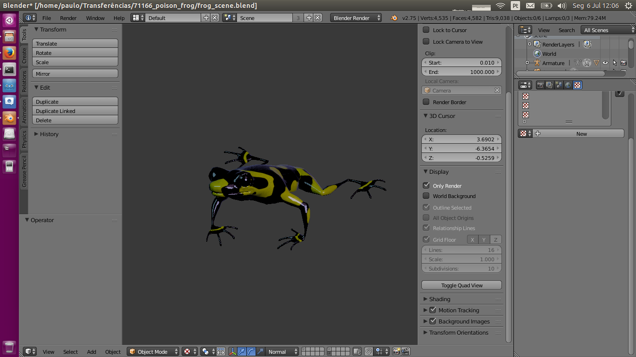Toggle snap during transform magnet icon

coord(368,352)
